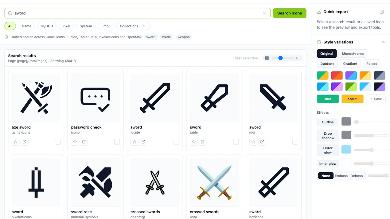Filter results by System category
The image size is (390, 219).
(86, 26)
